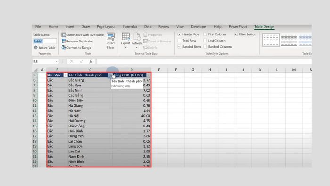This screenshot has height=186, width=330.
Task: Select the second gray banded table style
Action: pyautogui.click(x=289, y=40)
